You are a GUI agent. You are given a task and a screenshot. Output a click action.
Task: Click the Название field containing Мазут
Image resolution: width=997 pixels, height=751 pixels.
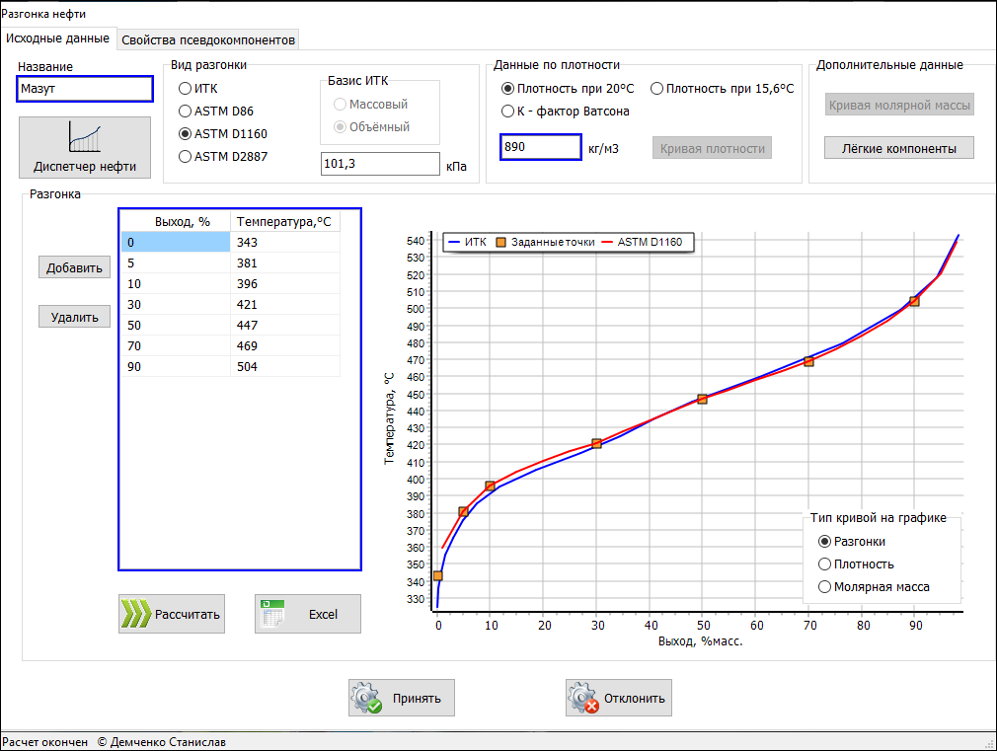(x=85, y=89)
